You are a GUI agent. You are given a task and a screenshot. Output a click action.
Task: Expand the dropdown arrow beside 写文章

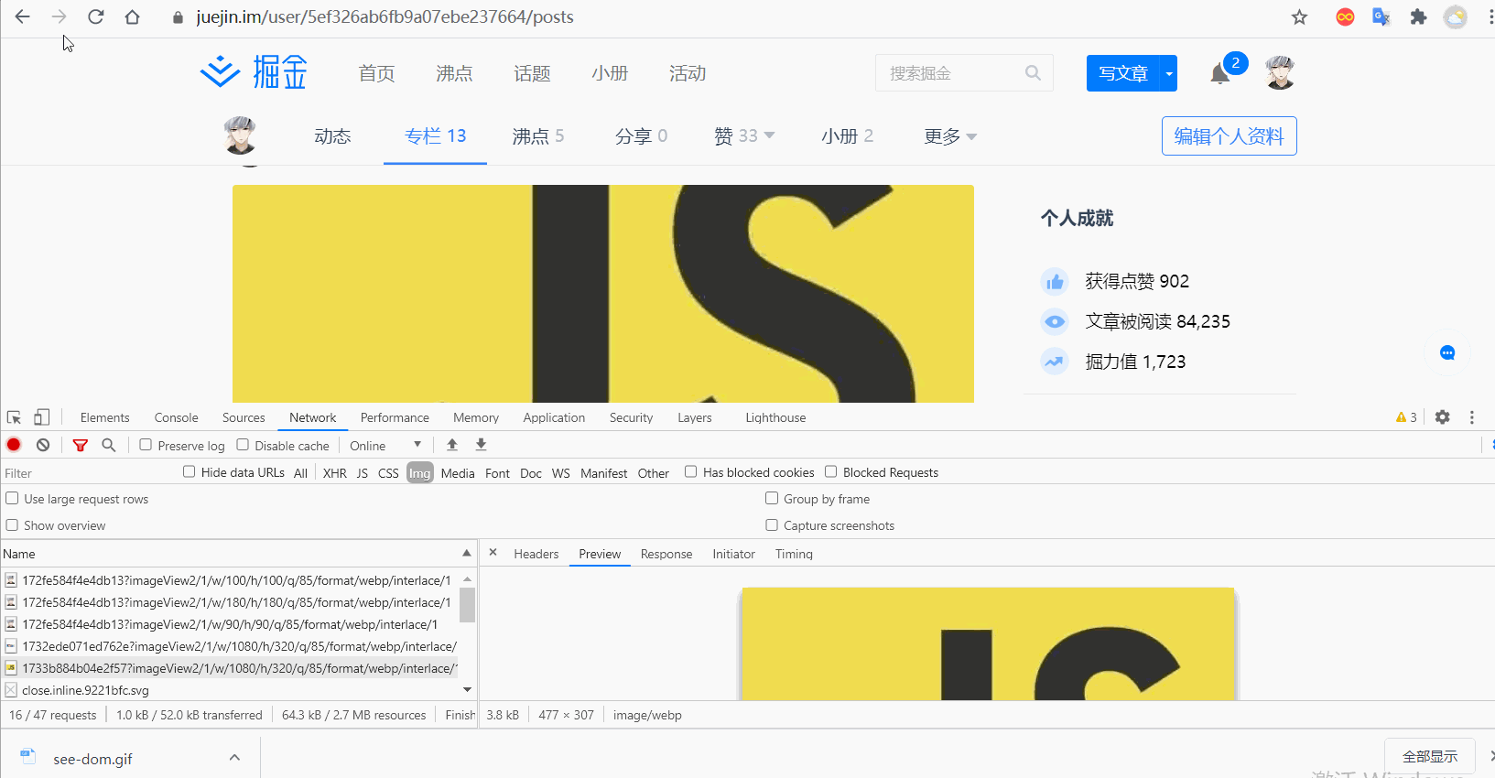[x=1169, y=73]
